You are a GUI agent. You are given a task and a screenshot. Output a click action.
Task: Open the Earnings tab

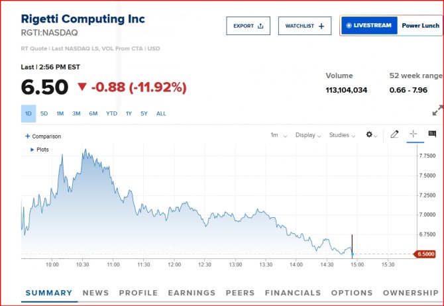pyautogui.click(x=192, y=293)
